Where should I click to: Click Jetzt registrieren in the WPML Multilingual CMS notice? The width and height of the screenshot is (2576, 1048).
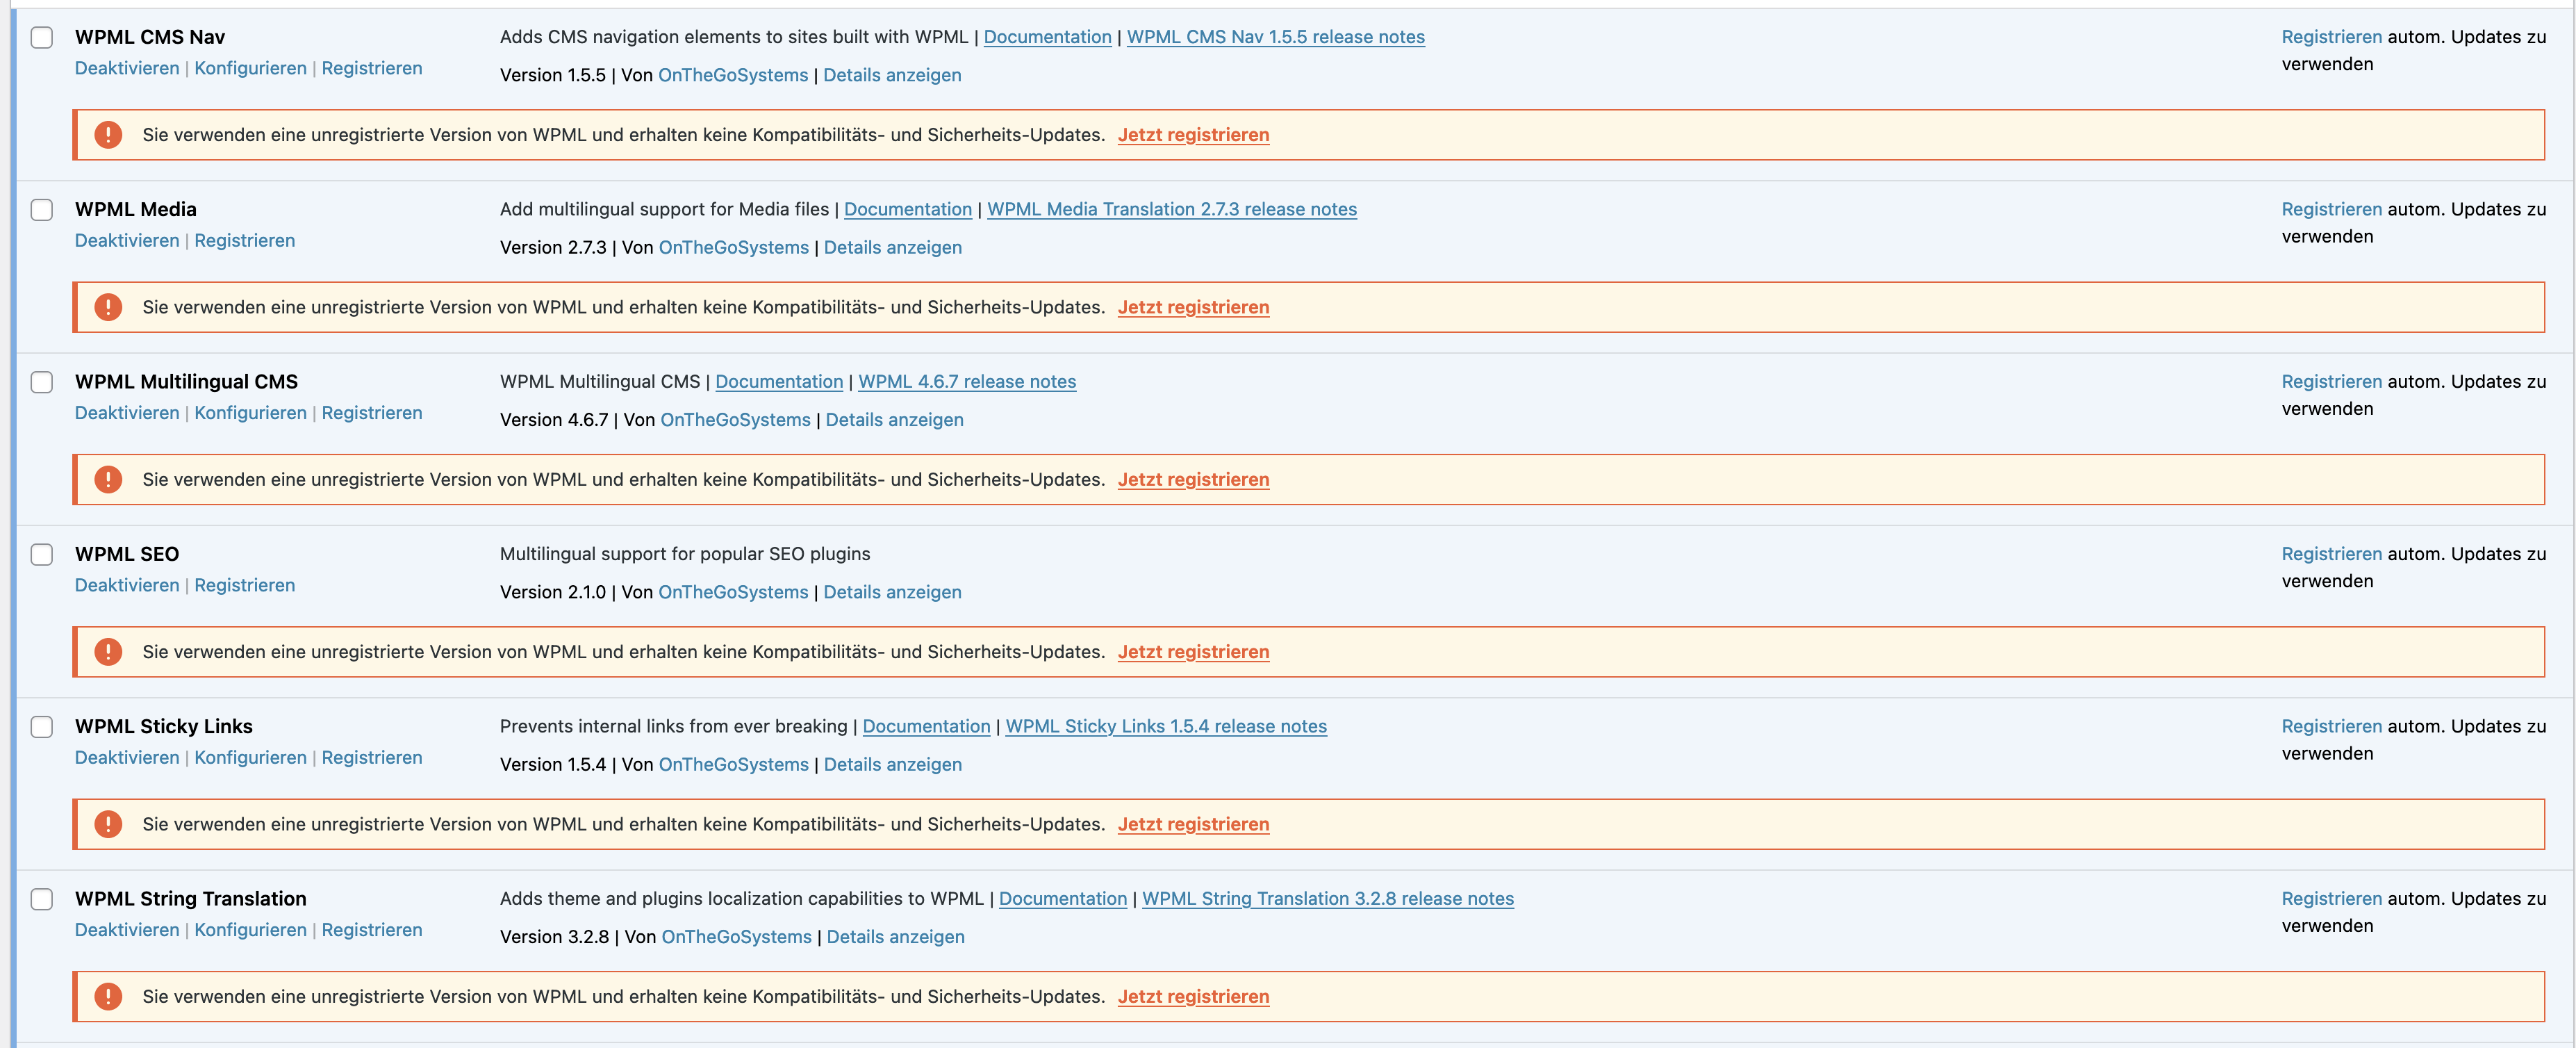coord(1193,480)
